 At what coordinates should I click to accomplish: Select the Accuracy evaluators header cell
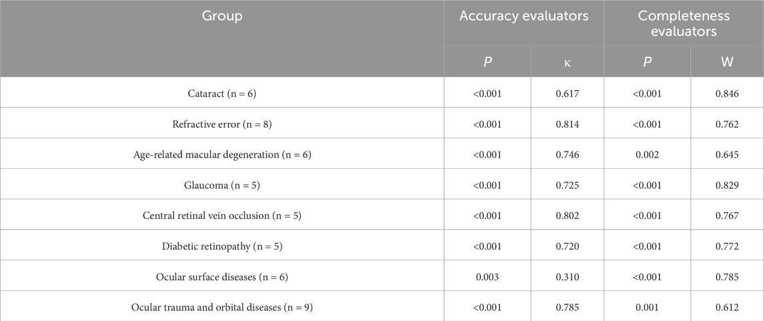point(524,17)
